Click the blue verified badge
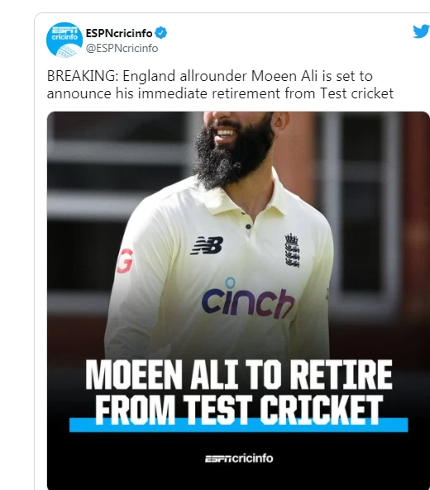The image size is (430, 490). 161,33
